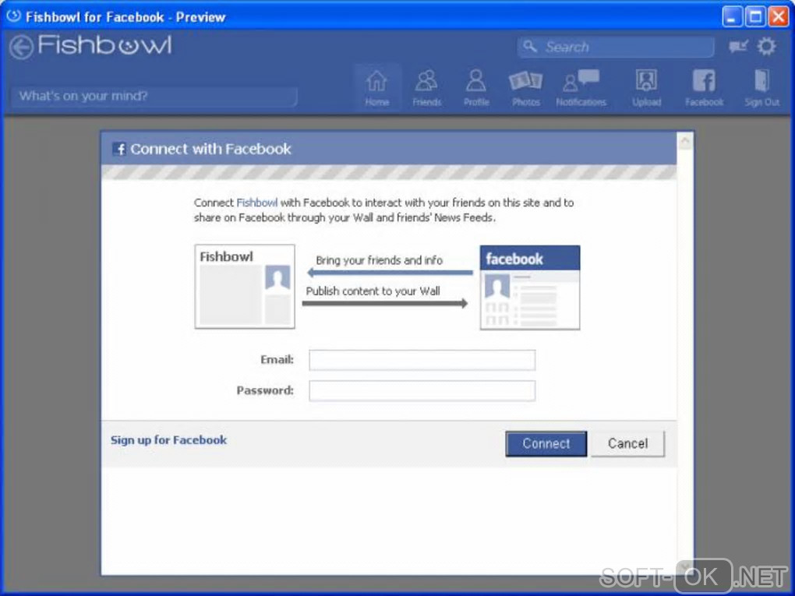Click the Cancel button
Screen dimensions: 795x596
[x=627, y=444]
